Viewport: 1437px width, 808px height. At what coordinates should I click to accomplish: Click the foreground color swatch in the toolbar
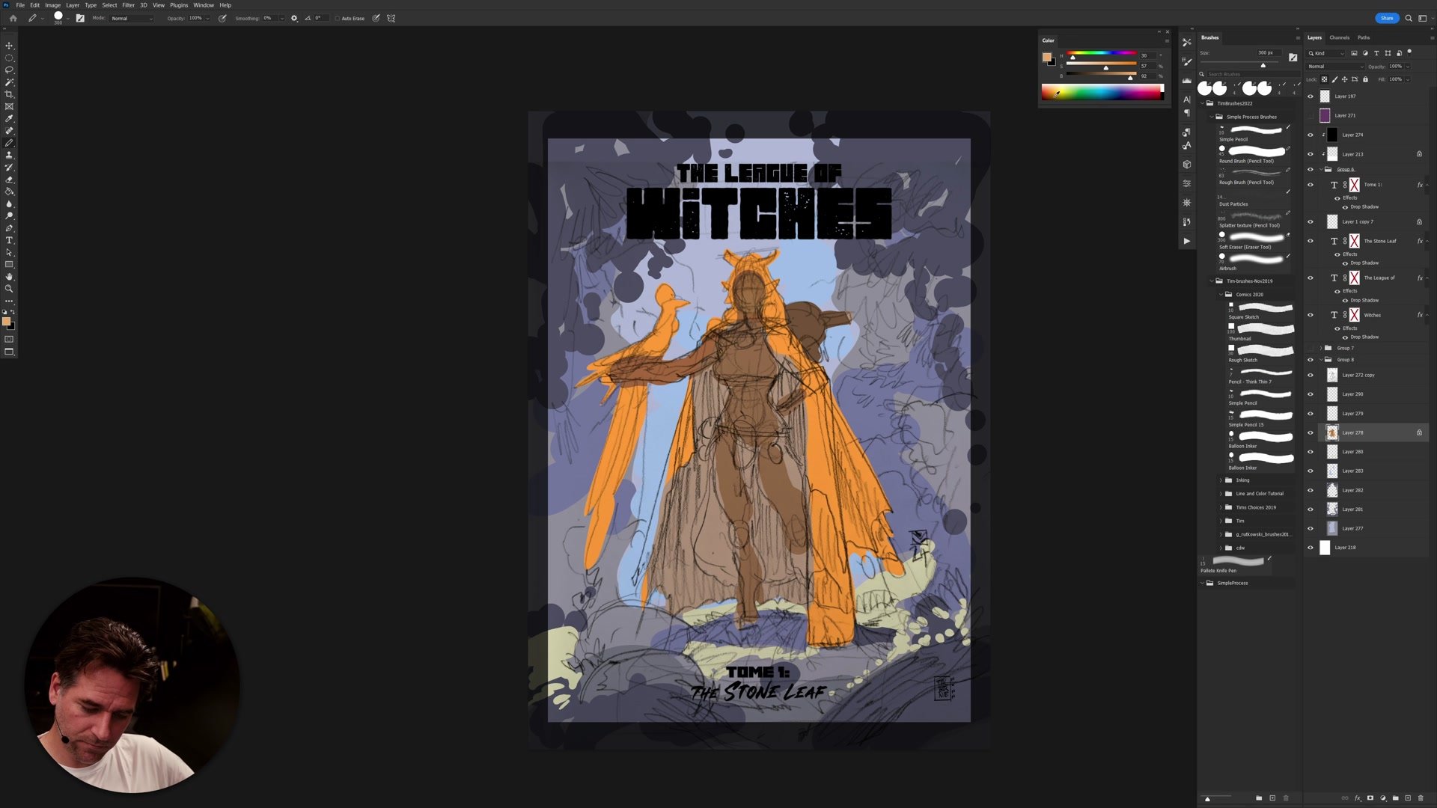pos(8,321)
